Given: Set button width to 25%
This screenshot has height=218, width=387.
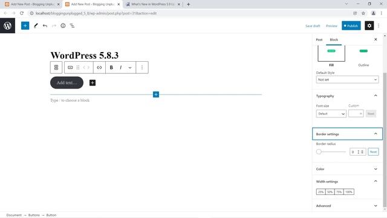Looking at the screenshot, I should pyautogui.click(x=320, y=192).
